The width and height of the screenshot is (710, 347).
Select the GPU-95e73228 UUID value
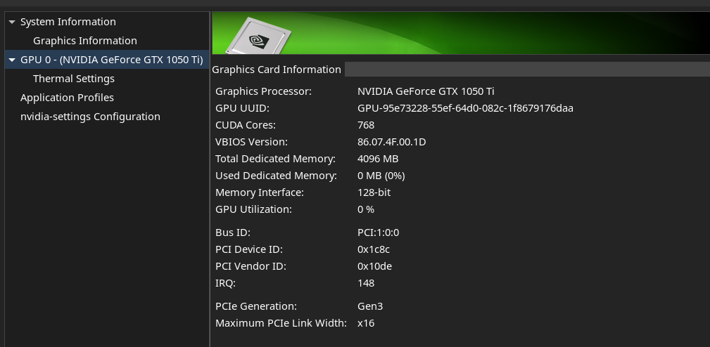tap(466, 108)
